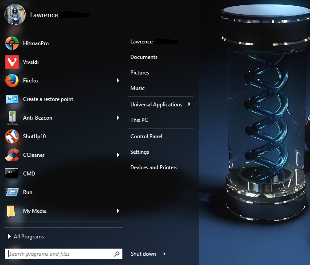Open the CMD command prompt icon

click(x=12, y=174)
